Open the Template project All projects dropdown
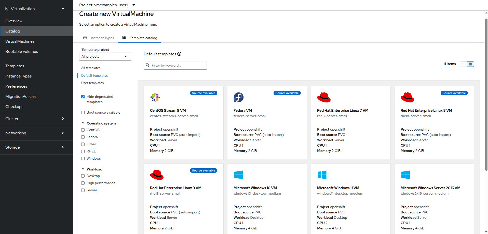Image resolution: width=488 pixels, height=234 pixels. (x=105, y=56)
